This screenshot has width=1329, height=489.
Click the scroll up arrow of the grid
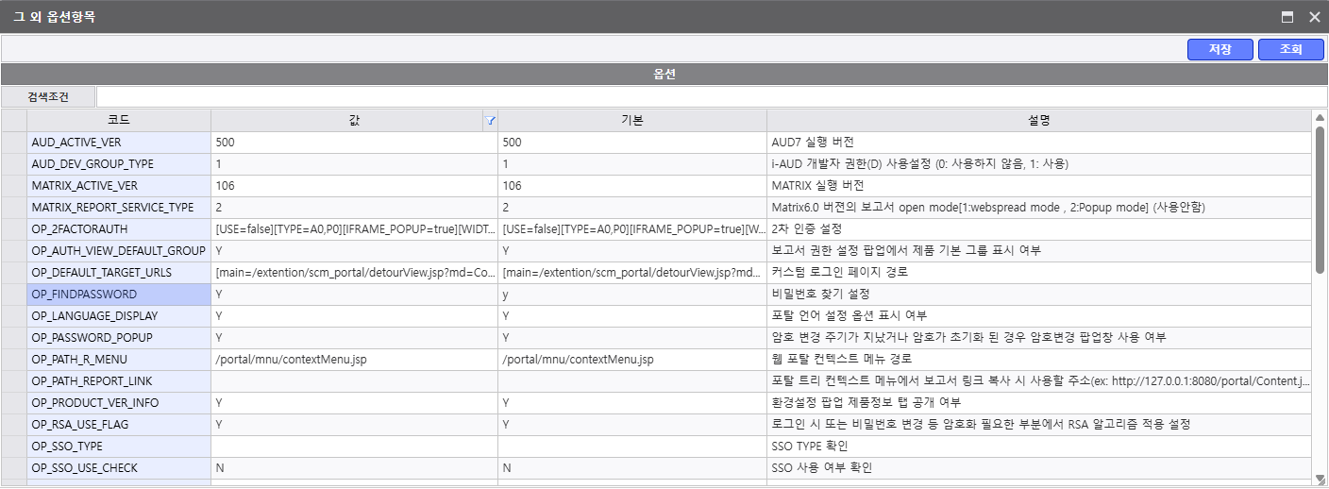point(1320,117)
